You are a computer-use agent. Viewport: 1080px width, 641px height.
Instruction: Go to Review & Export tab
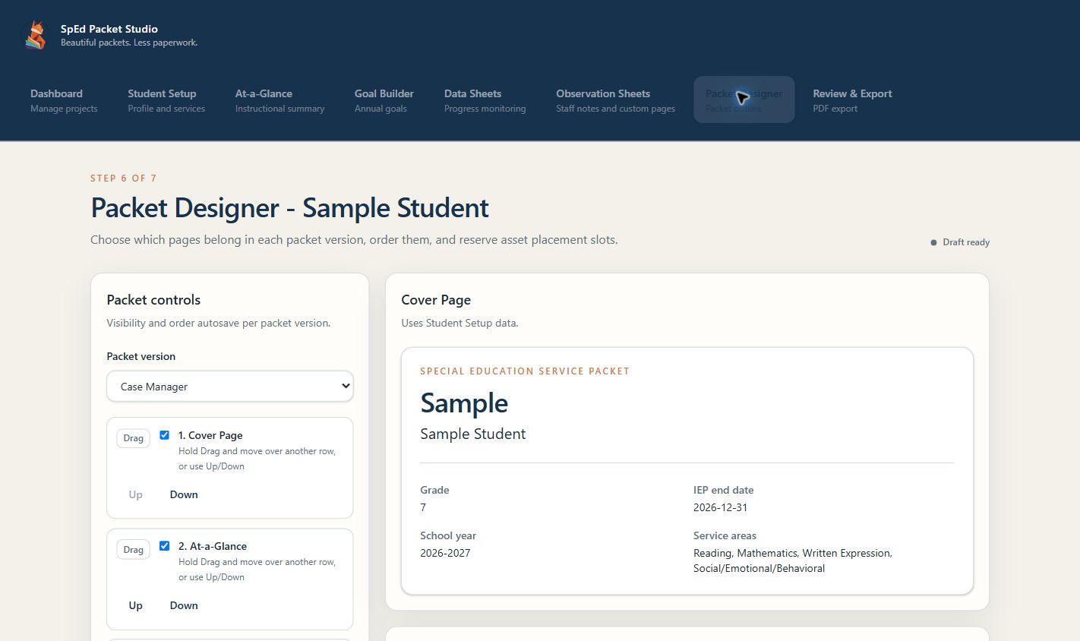click(852, 100)
